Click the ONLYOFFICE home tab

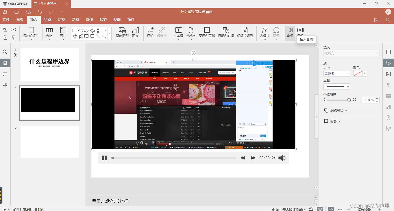[x=15, y=4]
